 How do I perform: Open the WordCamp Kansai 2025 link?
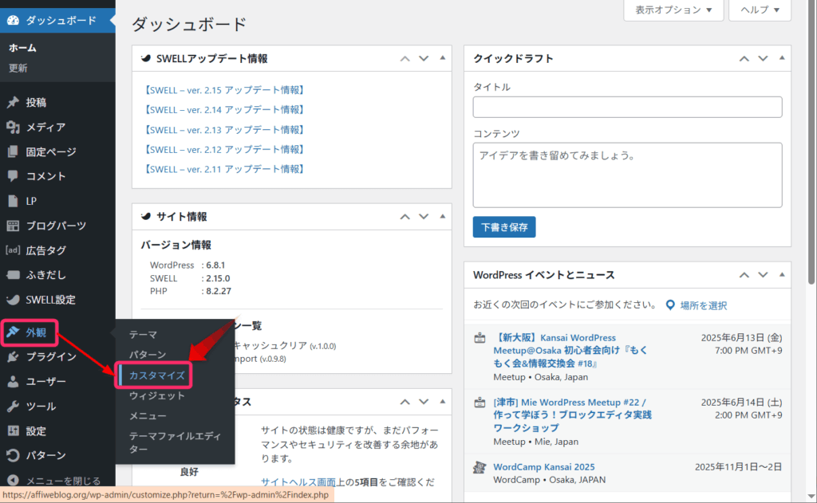point(544,467)
